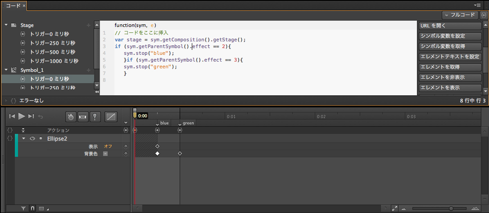The height and width of the screenshot is (213, 489).
Task: Add keyframe diamond for 背景色 property
Action: [126, 154]
